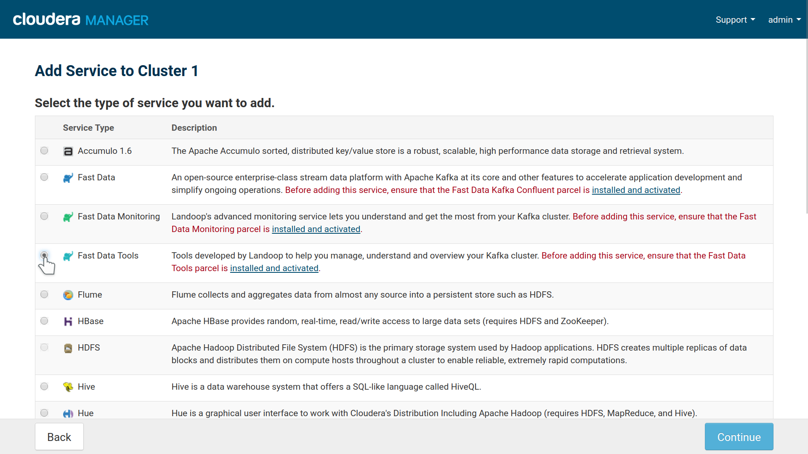Select the Hive radio button
The image size is (808, 454).
(x=44, y=386)
